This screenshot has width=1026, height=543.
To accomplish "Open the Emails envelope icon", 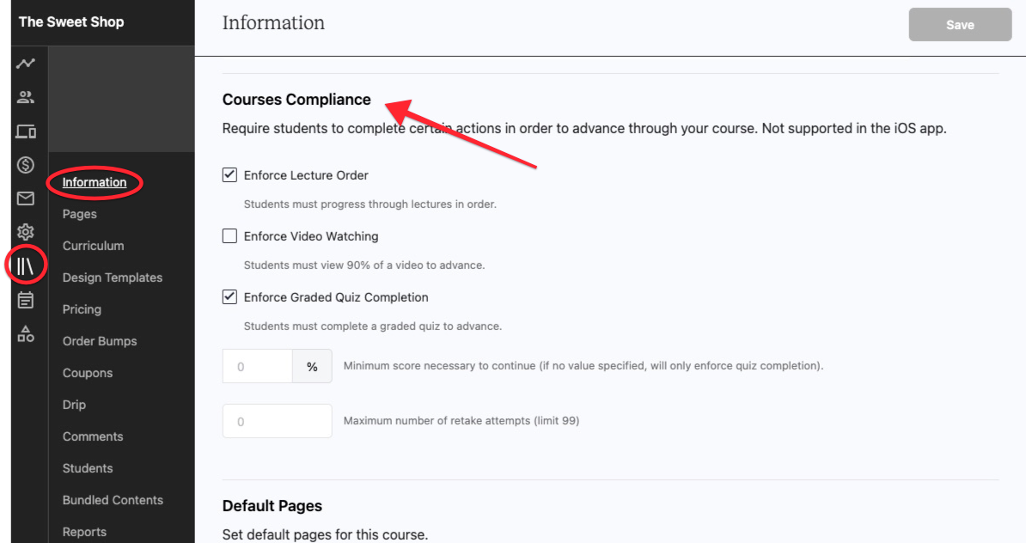I will pyautogui.click(x=26, y=198).
